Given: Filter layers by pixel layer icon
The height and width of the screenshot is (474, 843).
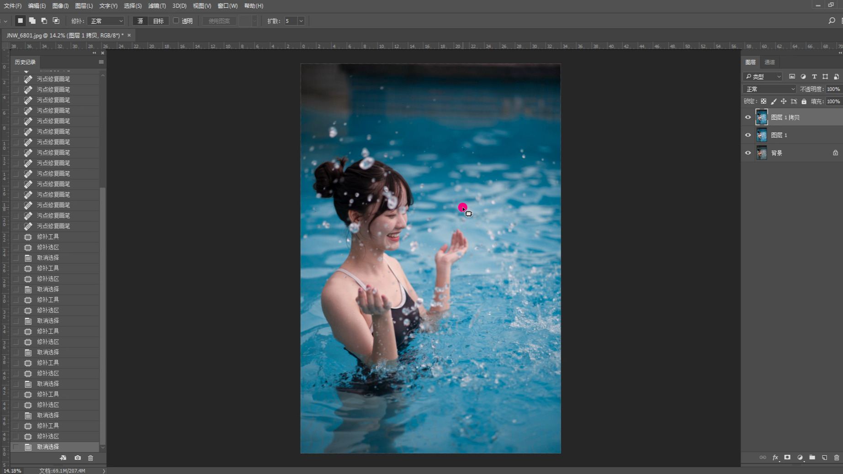Looking at the screenshot, I should 792,76.
